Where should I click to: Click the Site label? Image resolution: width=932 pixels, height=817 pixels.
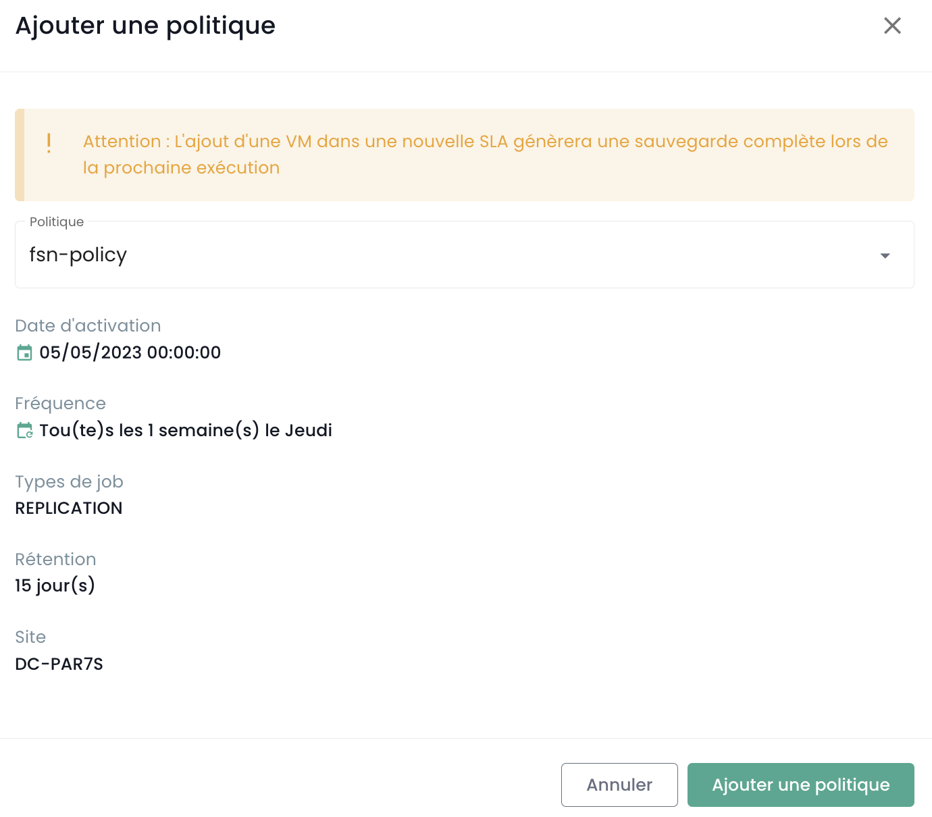pyautogui.click(x=30, y=637)
